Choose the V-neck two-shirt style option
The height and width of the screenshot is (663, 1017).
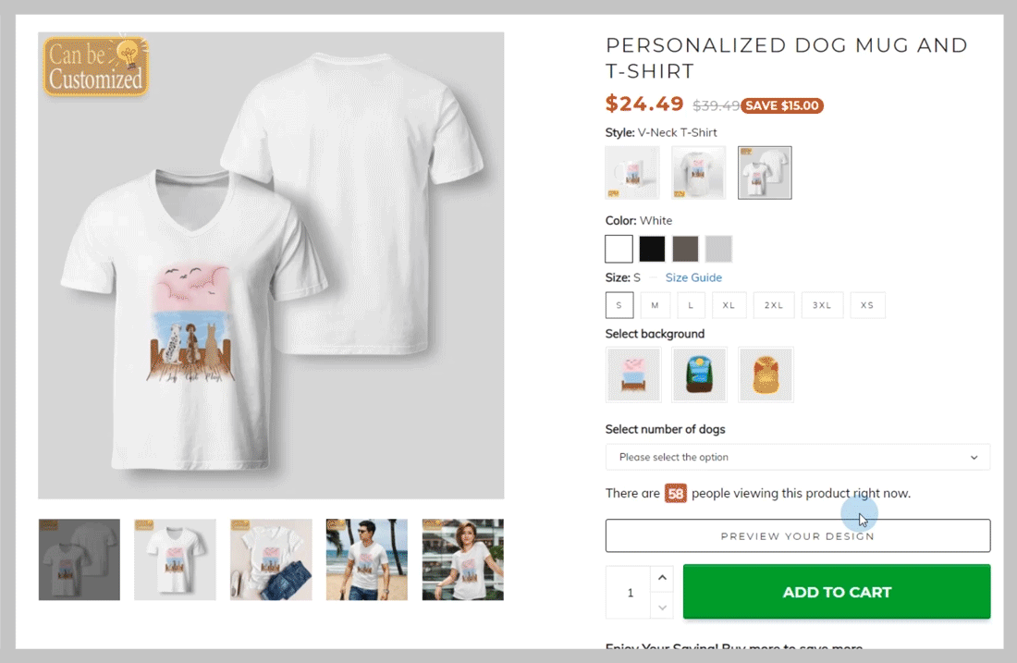(x=765, y=173)
